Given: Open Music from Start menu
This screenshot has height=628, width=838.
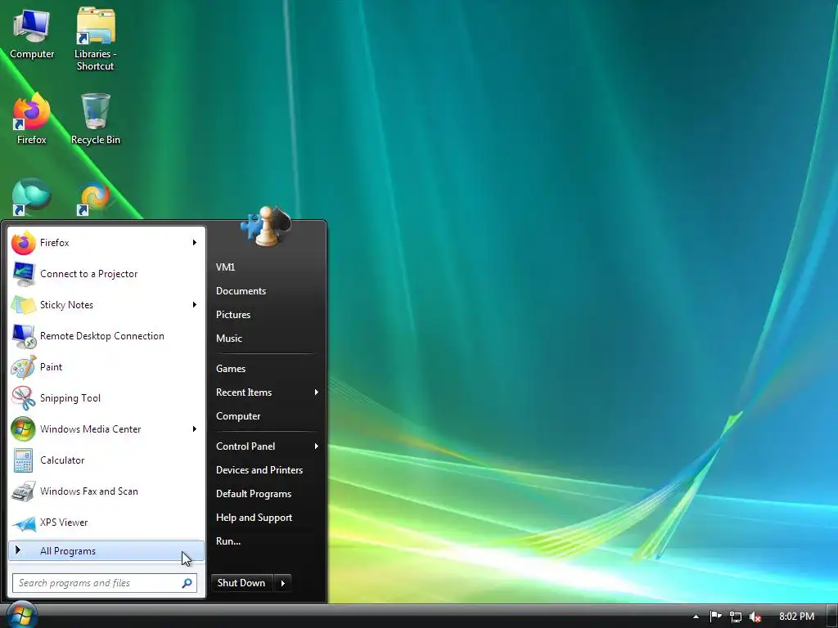Looking at the screenshot, I should 229,338.
